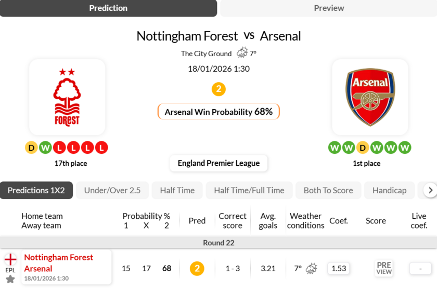Screen dimensions: 437x291
Task: Click the orange 2 badge above win probability
Action: coord(219,89)
